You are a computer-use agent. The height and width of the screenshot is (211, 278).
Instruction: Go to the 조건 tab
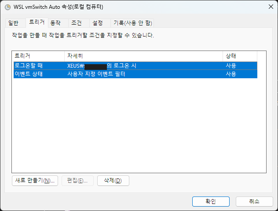tap(77, 23)
